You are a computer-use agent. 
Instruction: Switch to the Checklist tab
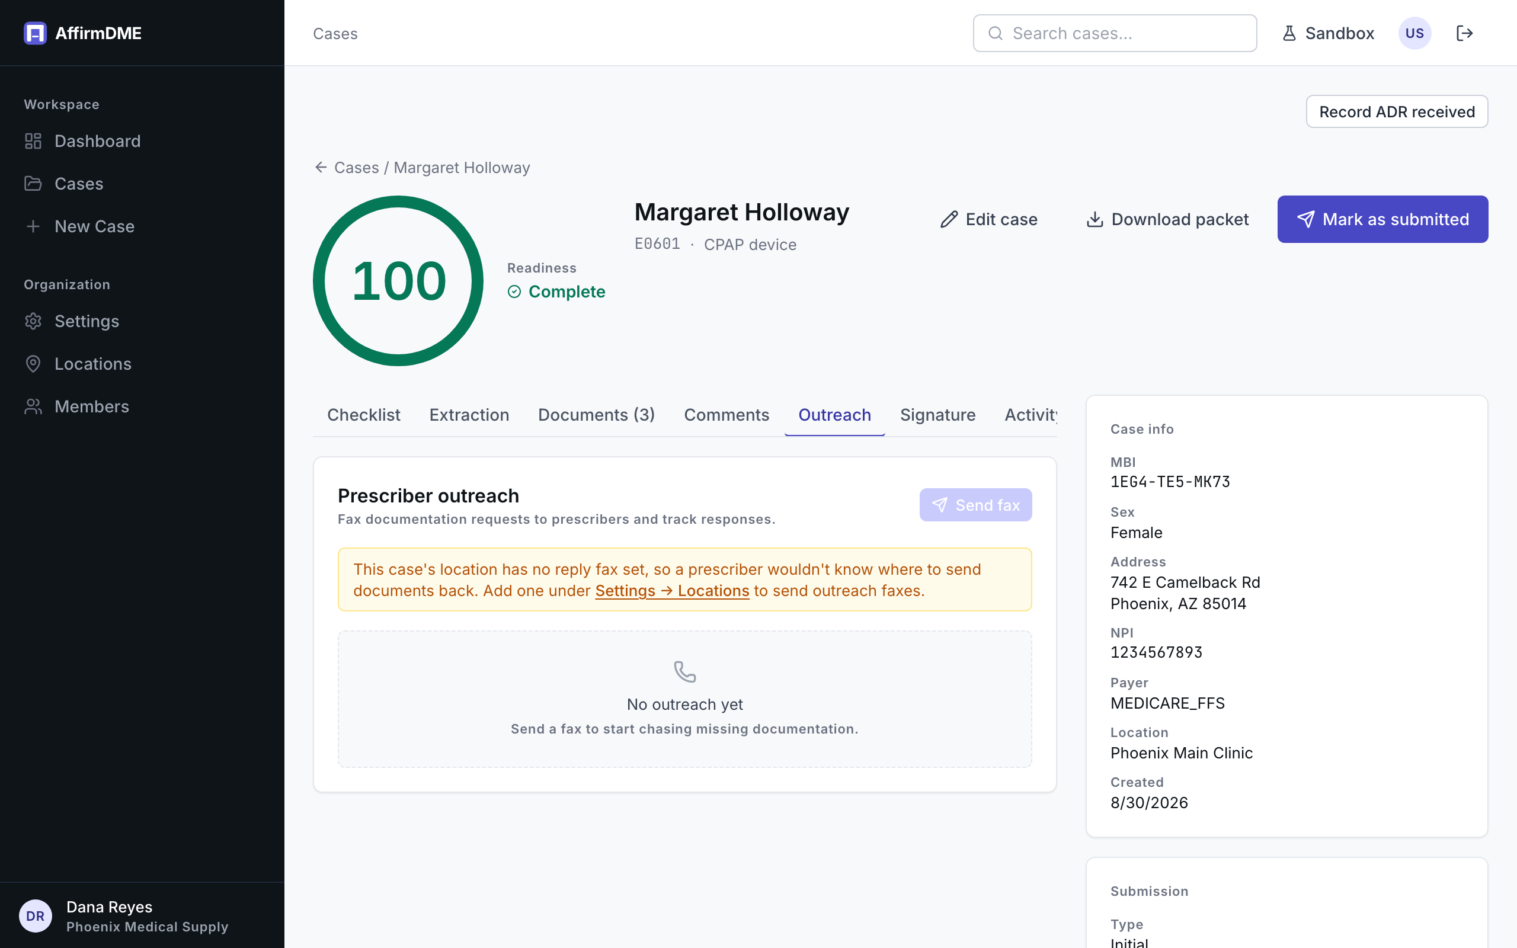pyautogui.click(x=364, y=415)
